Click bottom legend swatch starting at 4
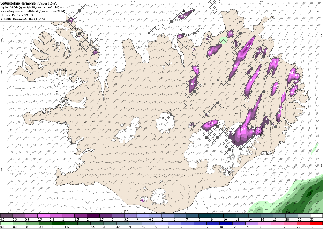 [x=135, y=224]
